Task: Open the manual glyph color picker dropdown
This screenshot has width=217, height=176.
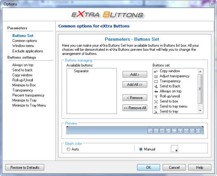Action: 174,149
